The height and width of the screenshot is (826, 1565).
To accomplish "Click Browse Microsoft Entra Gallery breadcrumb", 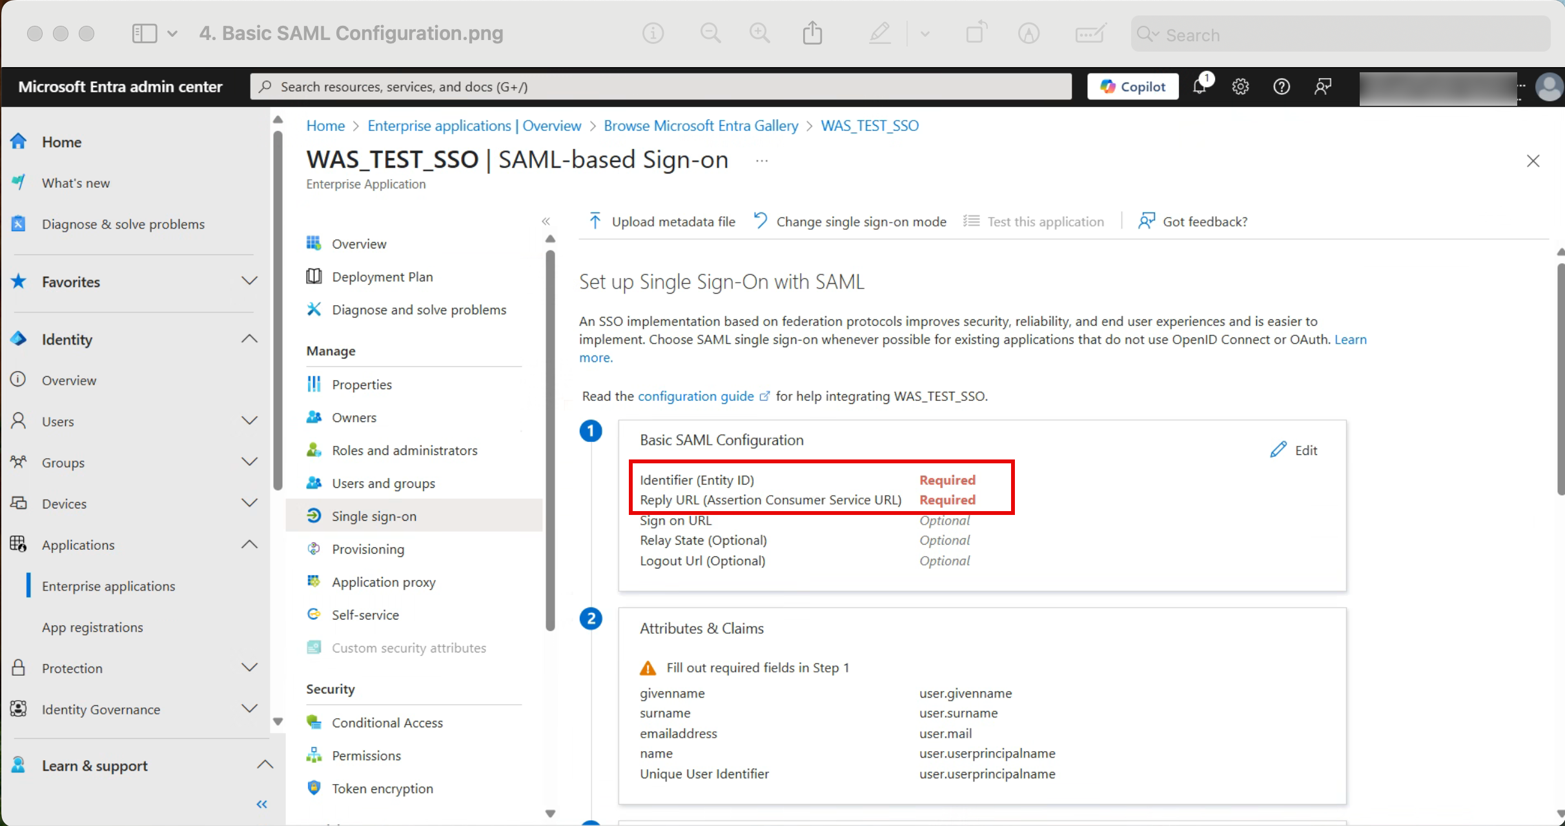I will pos(701,126).
